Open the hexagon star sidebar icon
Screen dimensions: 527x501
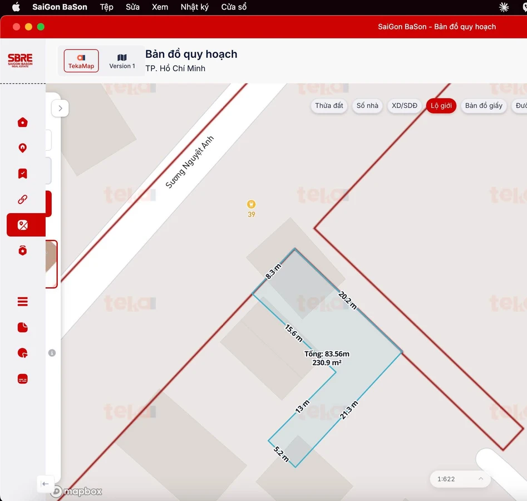point(22,250)
